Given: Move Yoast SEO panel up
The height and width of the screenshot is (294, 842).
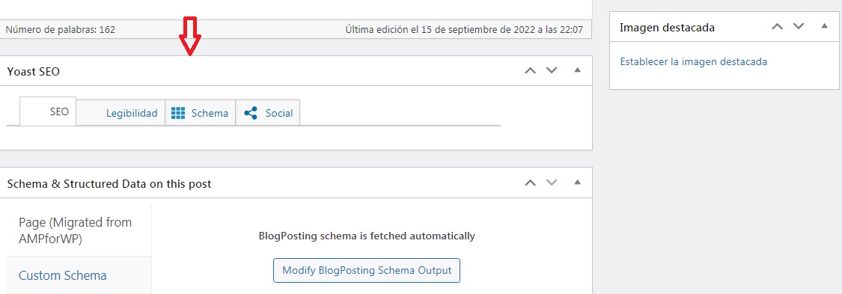Looking at the screenshot, I should pos(530,71).
